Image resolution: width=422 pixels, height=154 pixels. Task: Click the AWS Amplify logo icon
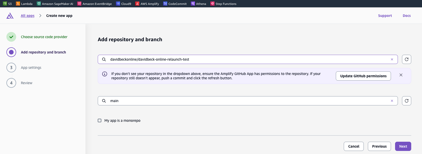coord(10,16)
